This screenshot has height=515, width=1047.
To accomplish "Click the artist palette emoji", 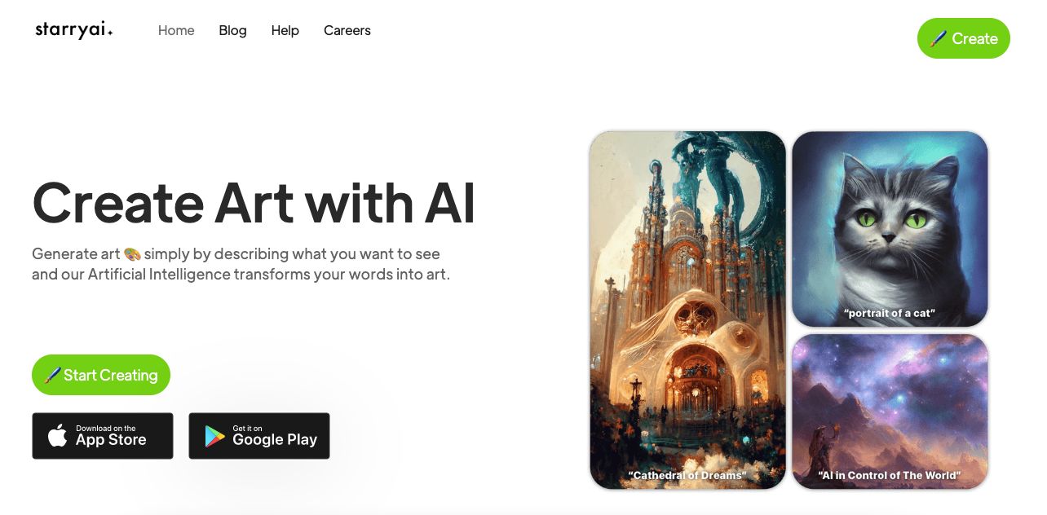I will (x=132, y=254).
